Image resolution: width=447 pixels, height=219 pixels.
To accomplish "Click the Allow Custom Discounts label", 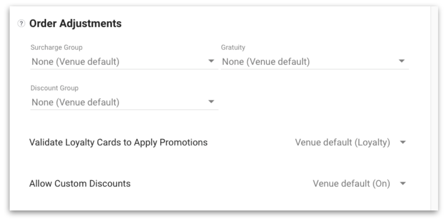I will pos(80,184).
